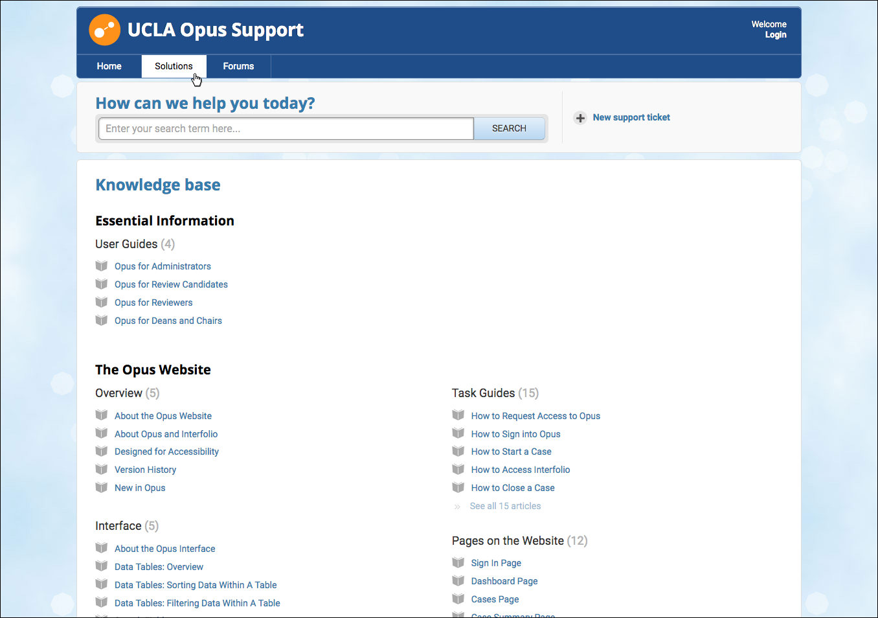Open the New in Opus article
Viewport: 878px width, 618px height.
pyautogui.click(x=140, y=488)
